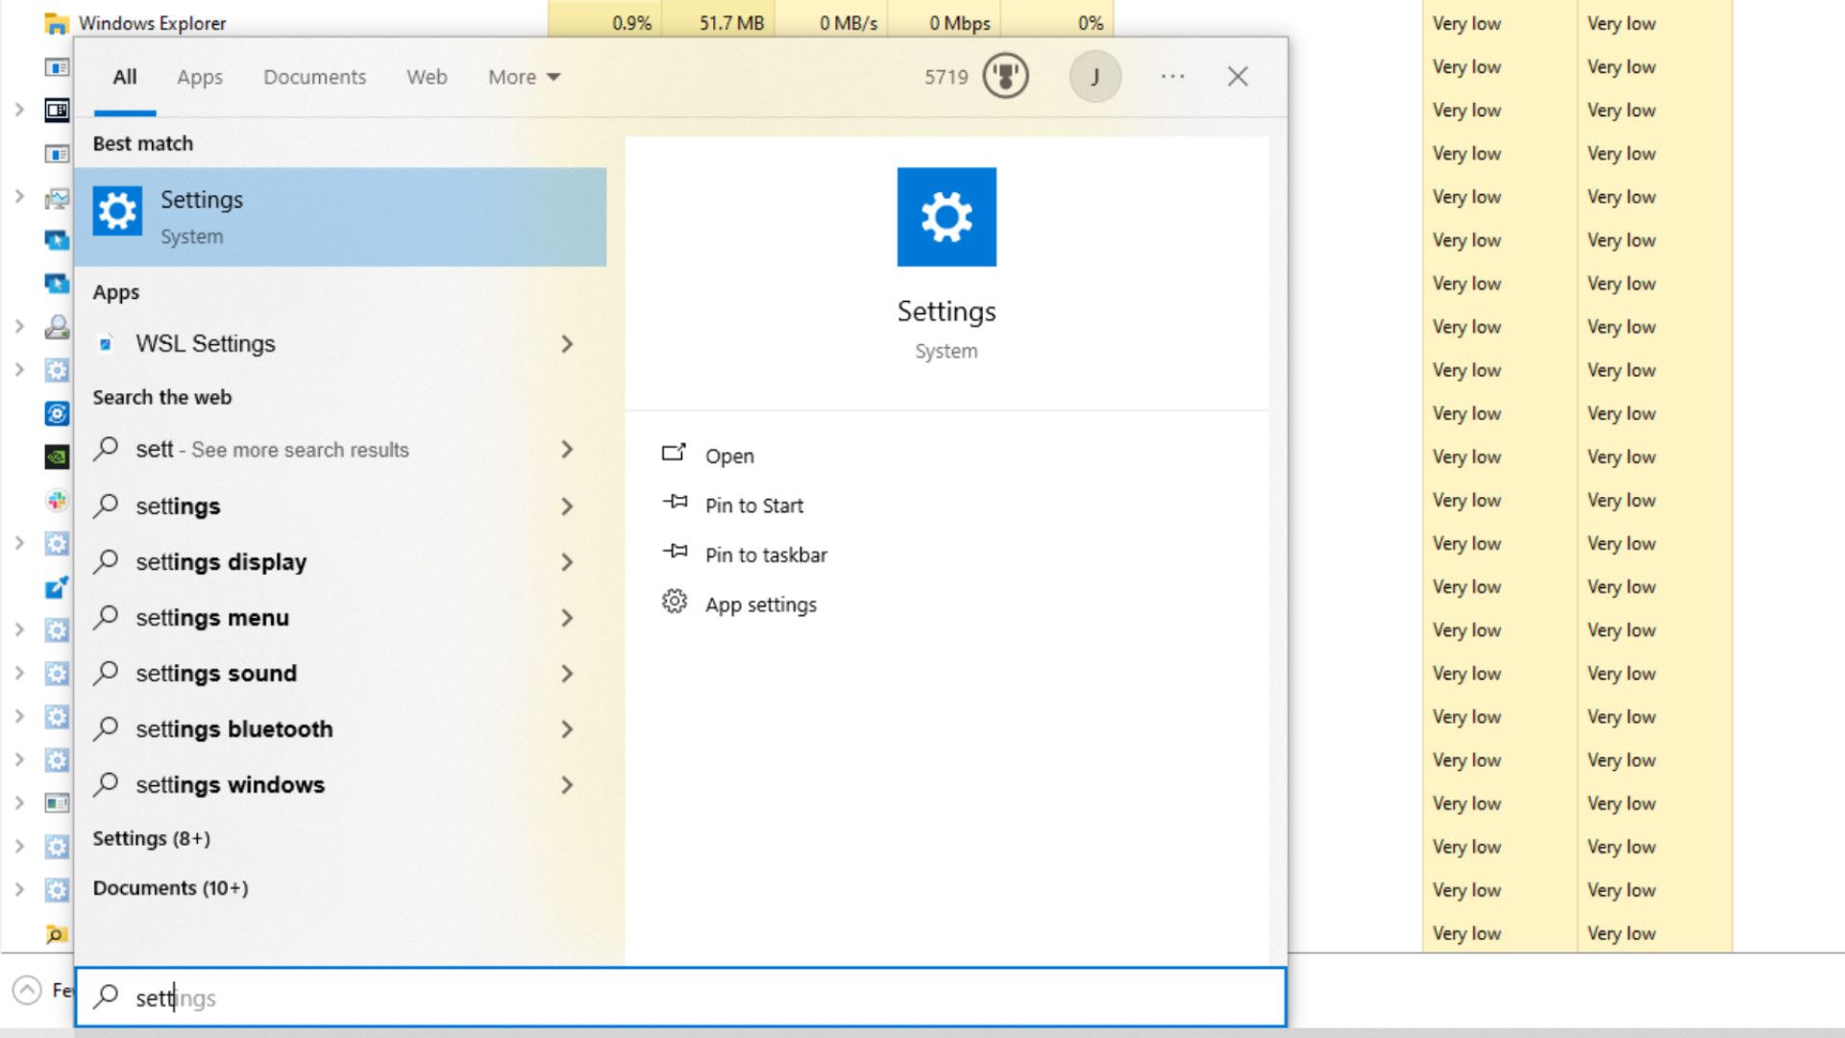Viewport: 1845px width, 1038px height.
Task: Open the three-dot options menu
Action: 1172,76
